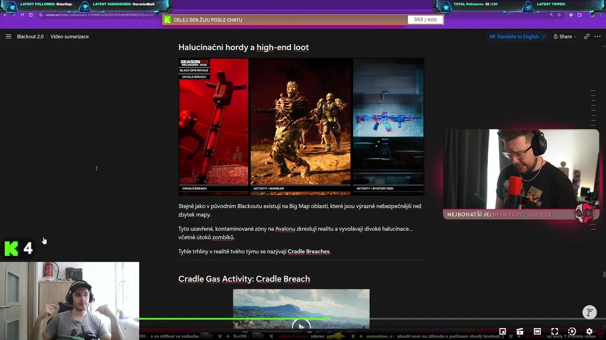This screenshot has width=606, height=340.
Task: Click the Activity Mangler zombie image
Action: tap(301, 127)
